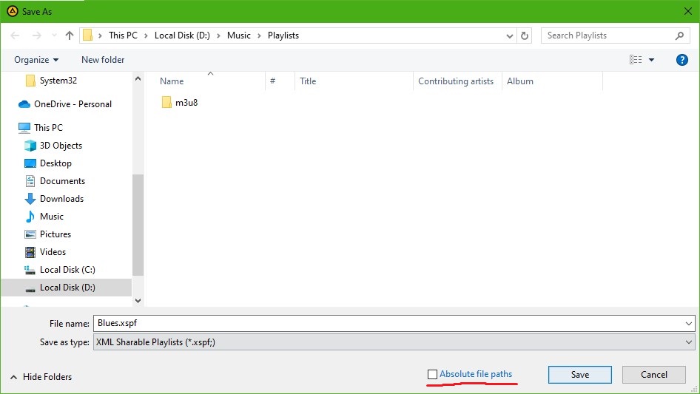Click the Save button
The image size is (700, 394).
point(579,375)
